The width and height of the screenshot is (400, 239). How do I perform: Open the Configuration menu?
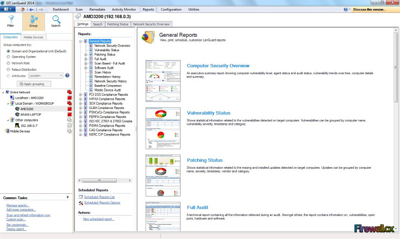pyautogui.click(x=171, y=9)
